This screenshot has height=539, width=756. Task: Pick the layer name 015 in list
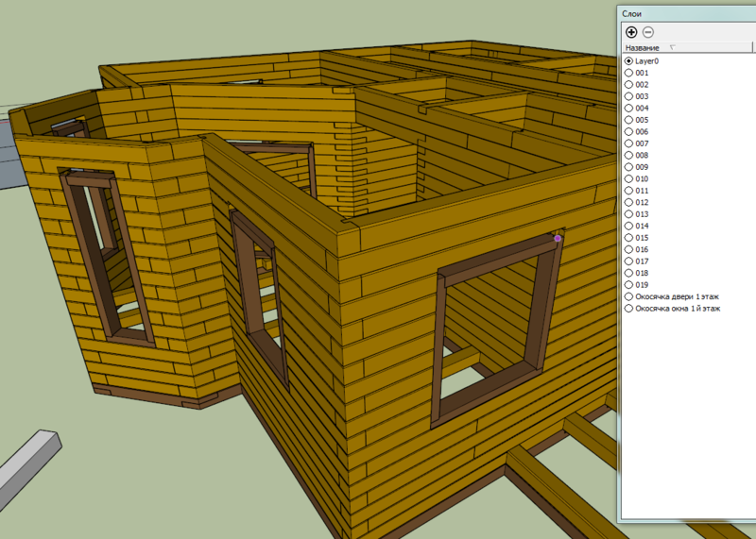click(x=642, y=238)
